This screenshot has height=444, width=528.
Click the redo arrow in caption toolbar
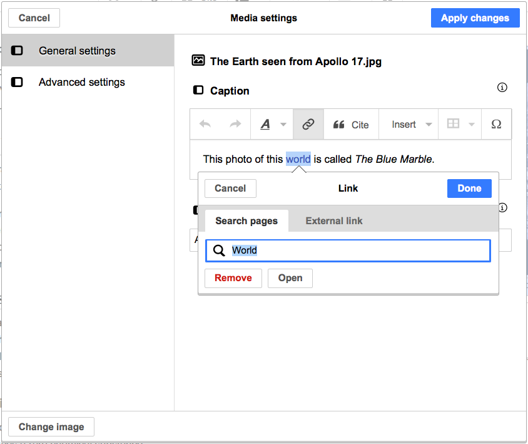coord(235,124)
